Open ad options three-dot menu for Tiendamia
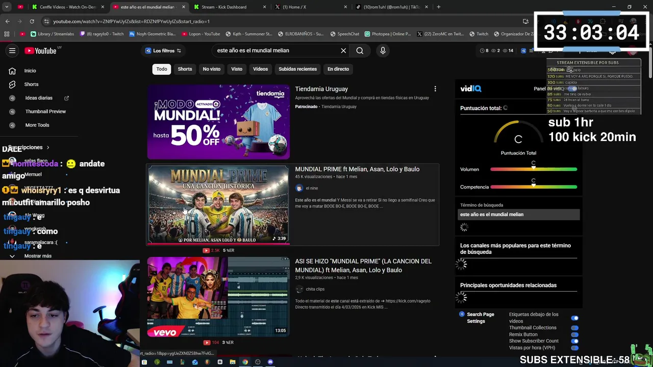The width and height of the screenshot is (653, 367). 435,89
